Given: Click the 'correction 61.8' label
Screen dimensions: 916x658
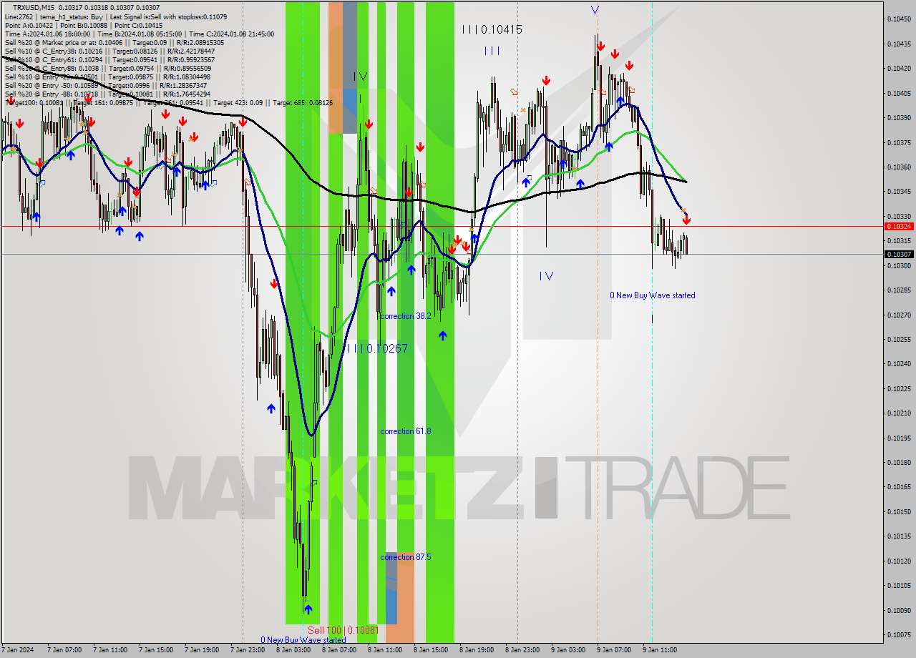Looking at the screenshot, I should 405,431.
